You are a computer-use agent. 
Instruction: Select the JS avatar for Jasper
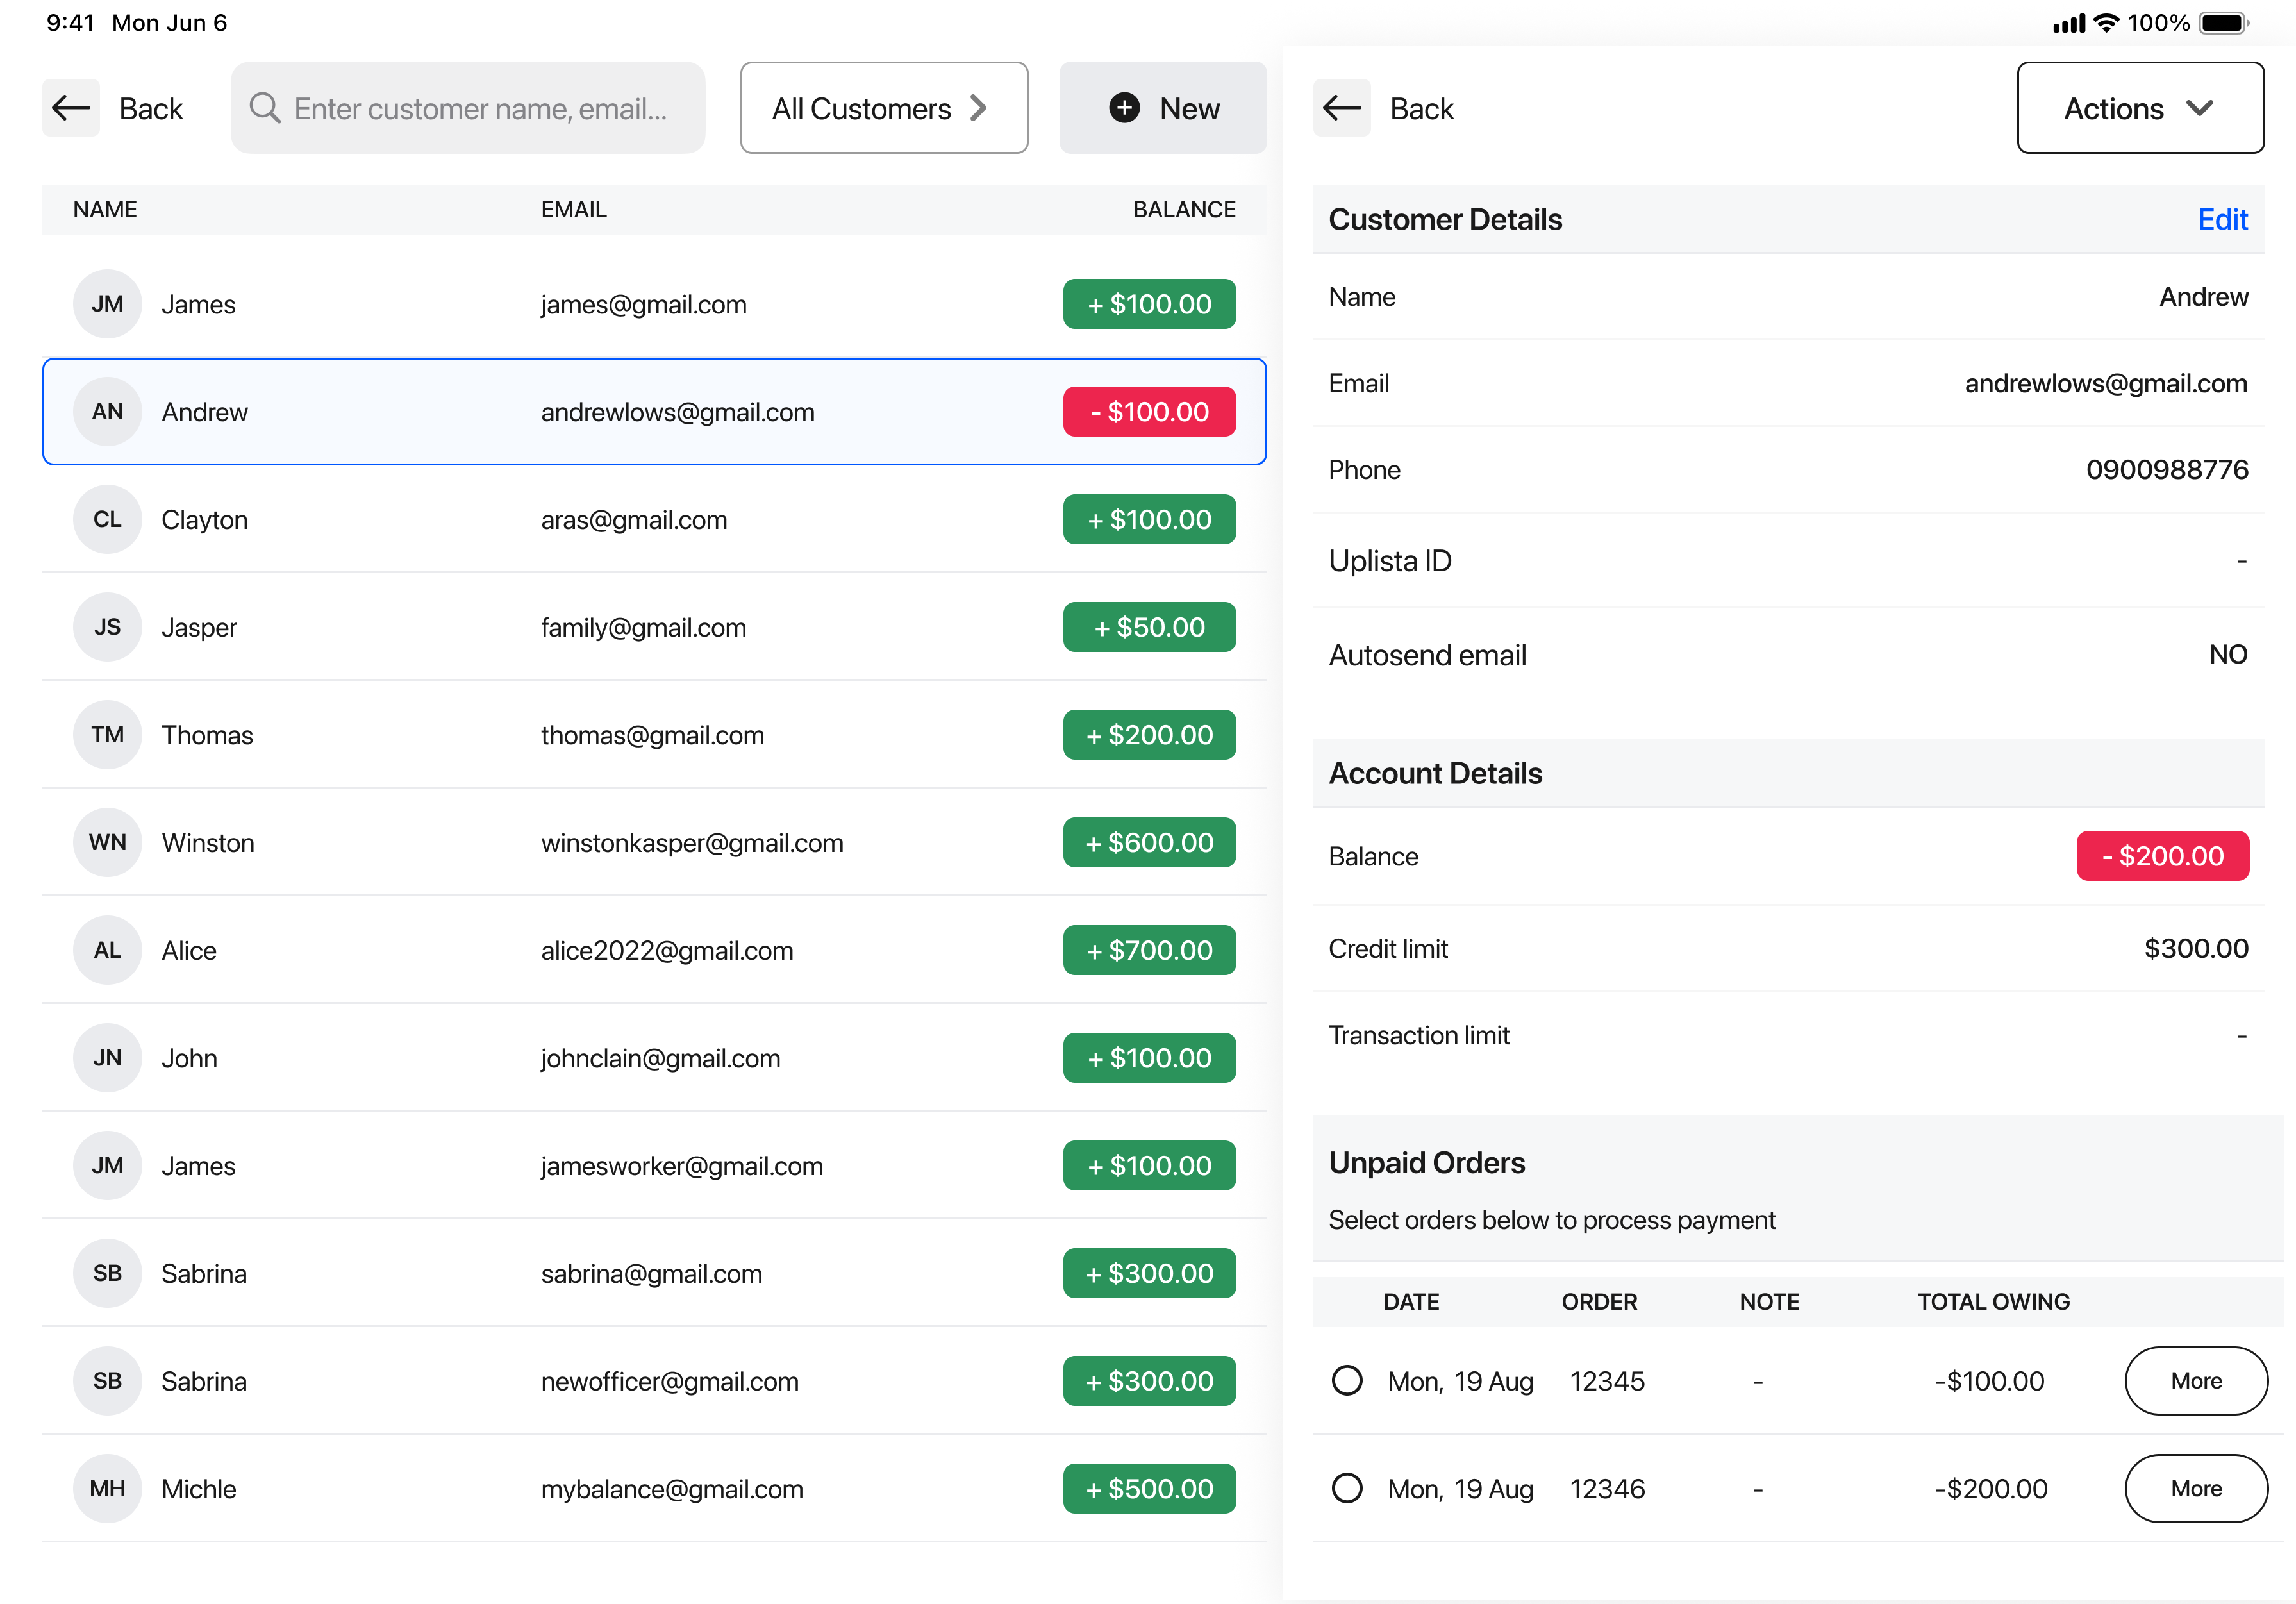pos(107,627)
